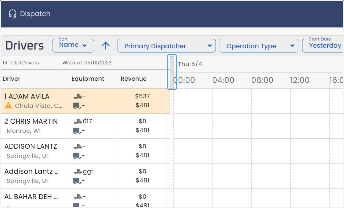Click ADAM AVILA's trailer equipment icon
Screen dimensions: 344x208
click(77, 106)
